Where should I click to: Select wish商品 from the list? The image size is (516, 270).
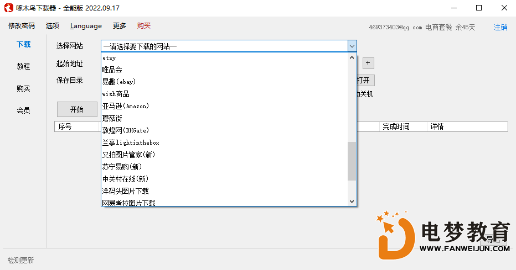pyautogui.click(x=224, y=94)
